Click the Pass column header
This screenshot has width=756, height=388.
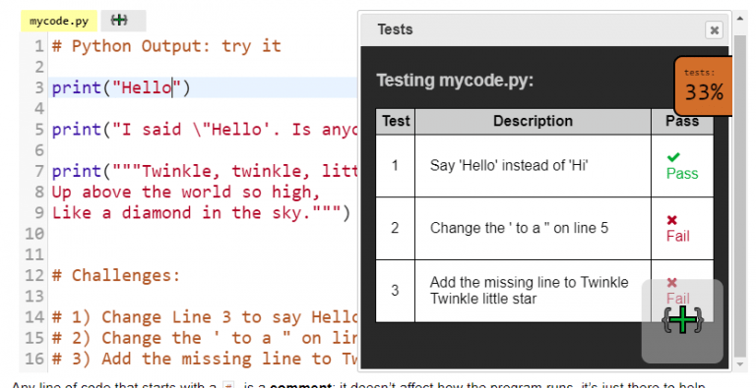[682, 121]
